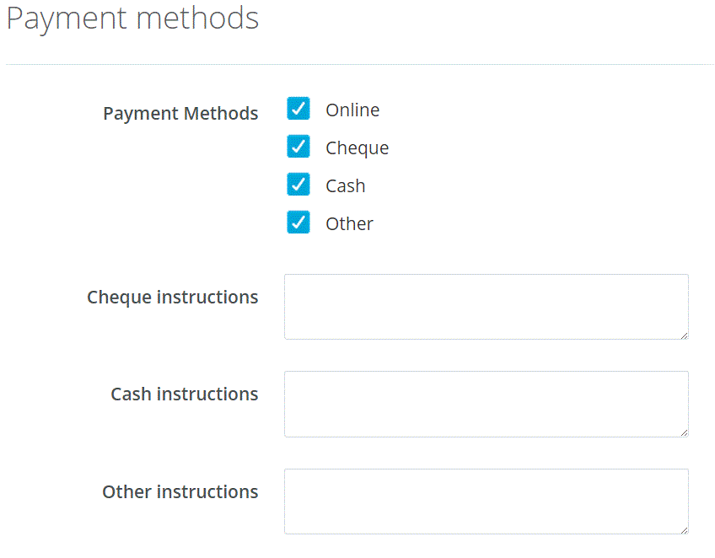
Task: Click the Cheque option label text
Action: (x=357, y=148)
